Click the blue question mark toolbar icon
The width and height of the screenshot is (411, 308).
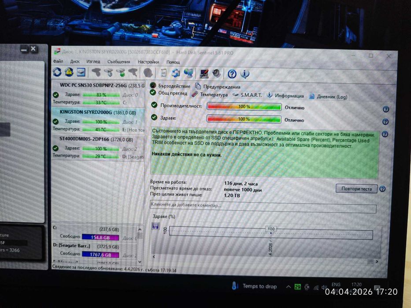[232, 74]
